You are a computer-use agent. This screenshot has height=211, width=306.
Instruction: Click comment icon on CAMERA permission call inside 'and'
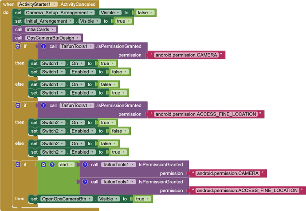[x=85, y=165]
